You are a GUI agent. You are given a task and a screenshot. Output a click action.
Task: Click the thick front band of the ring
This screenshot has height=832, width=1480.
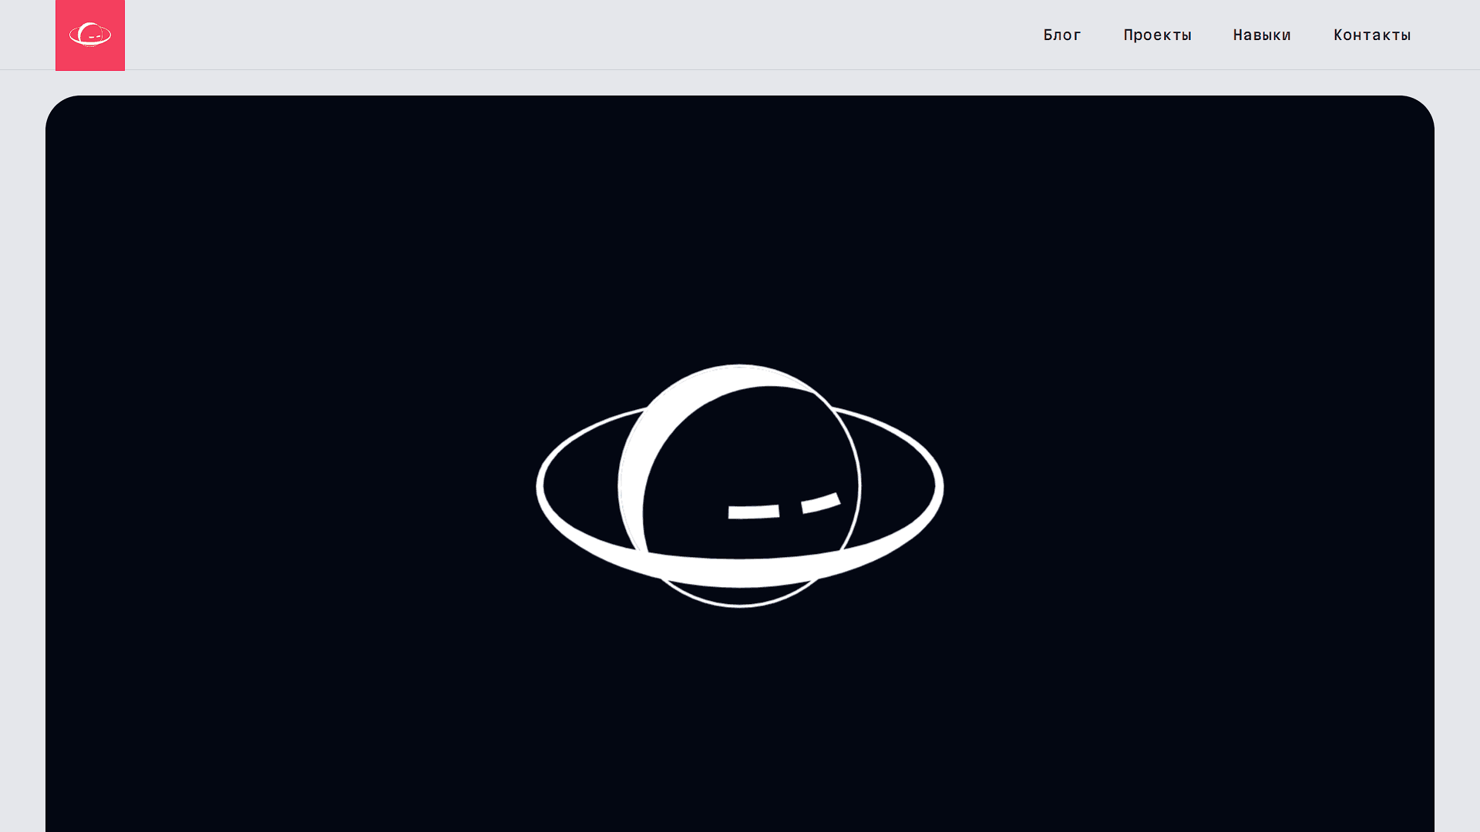(740, 572)
